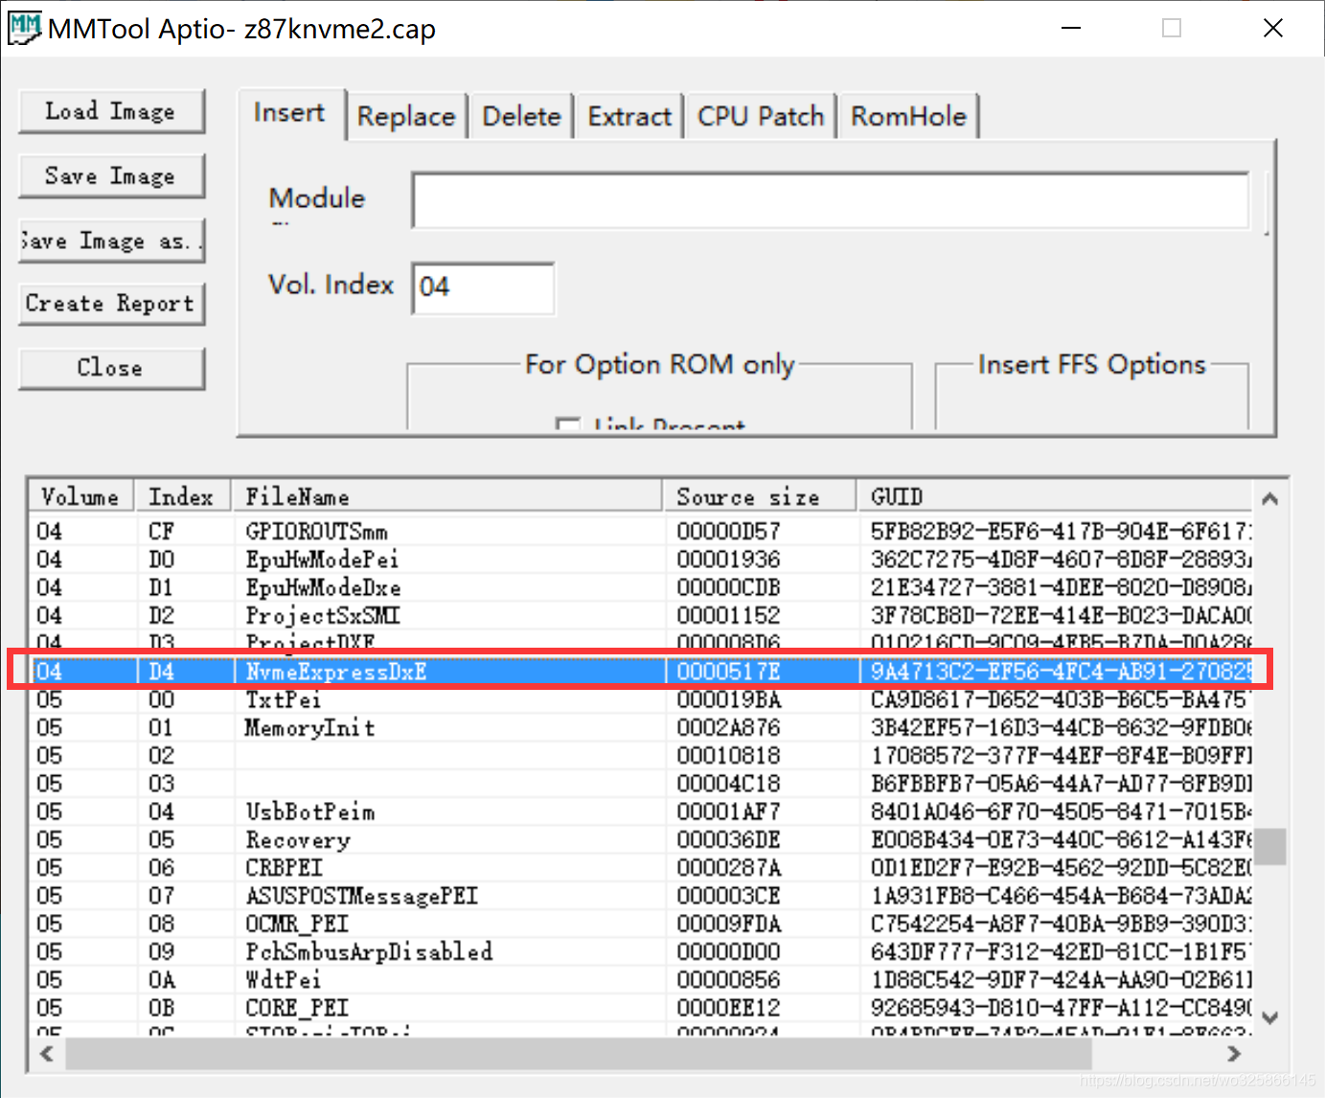Click source size value 00004C18
1325x1098 pixels.
click(x=728, y=784)
